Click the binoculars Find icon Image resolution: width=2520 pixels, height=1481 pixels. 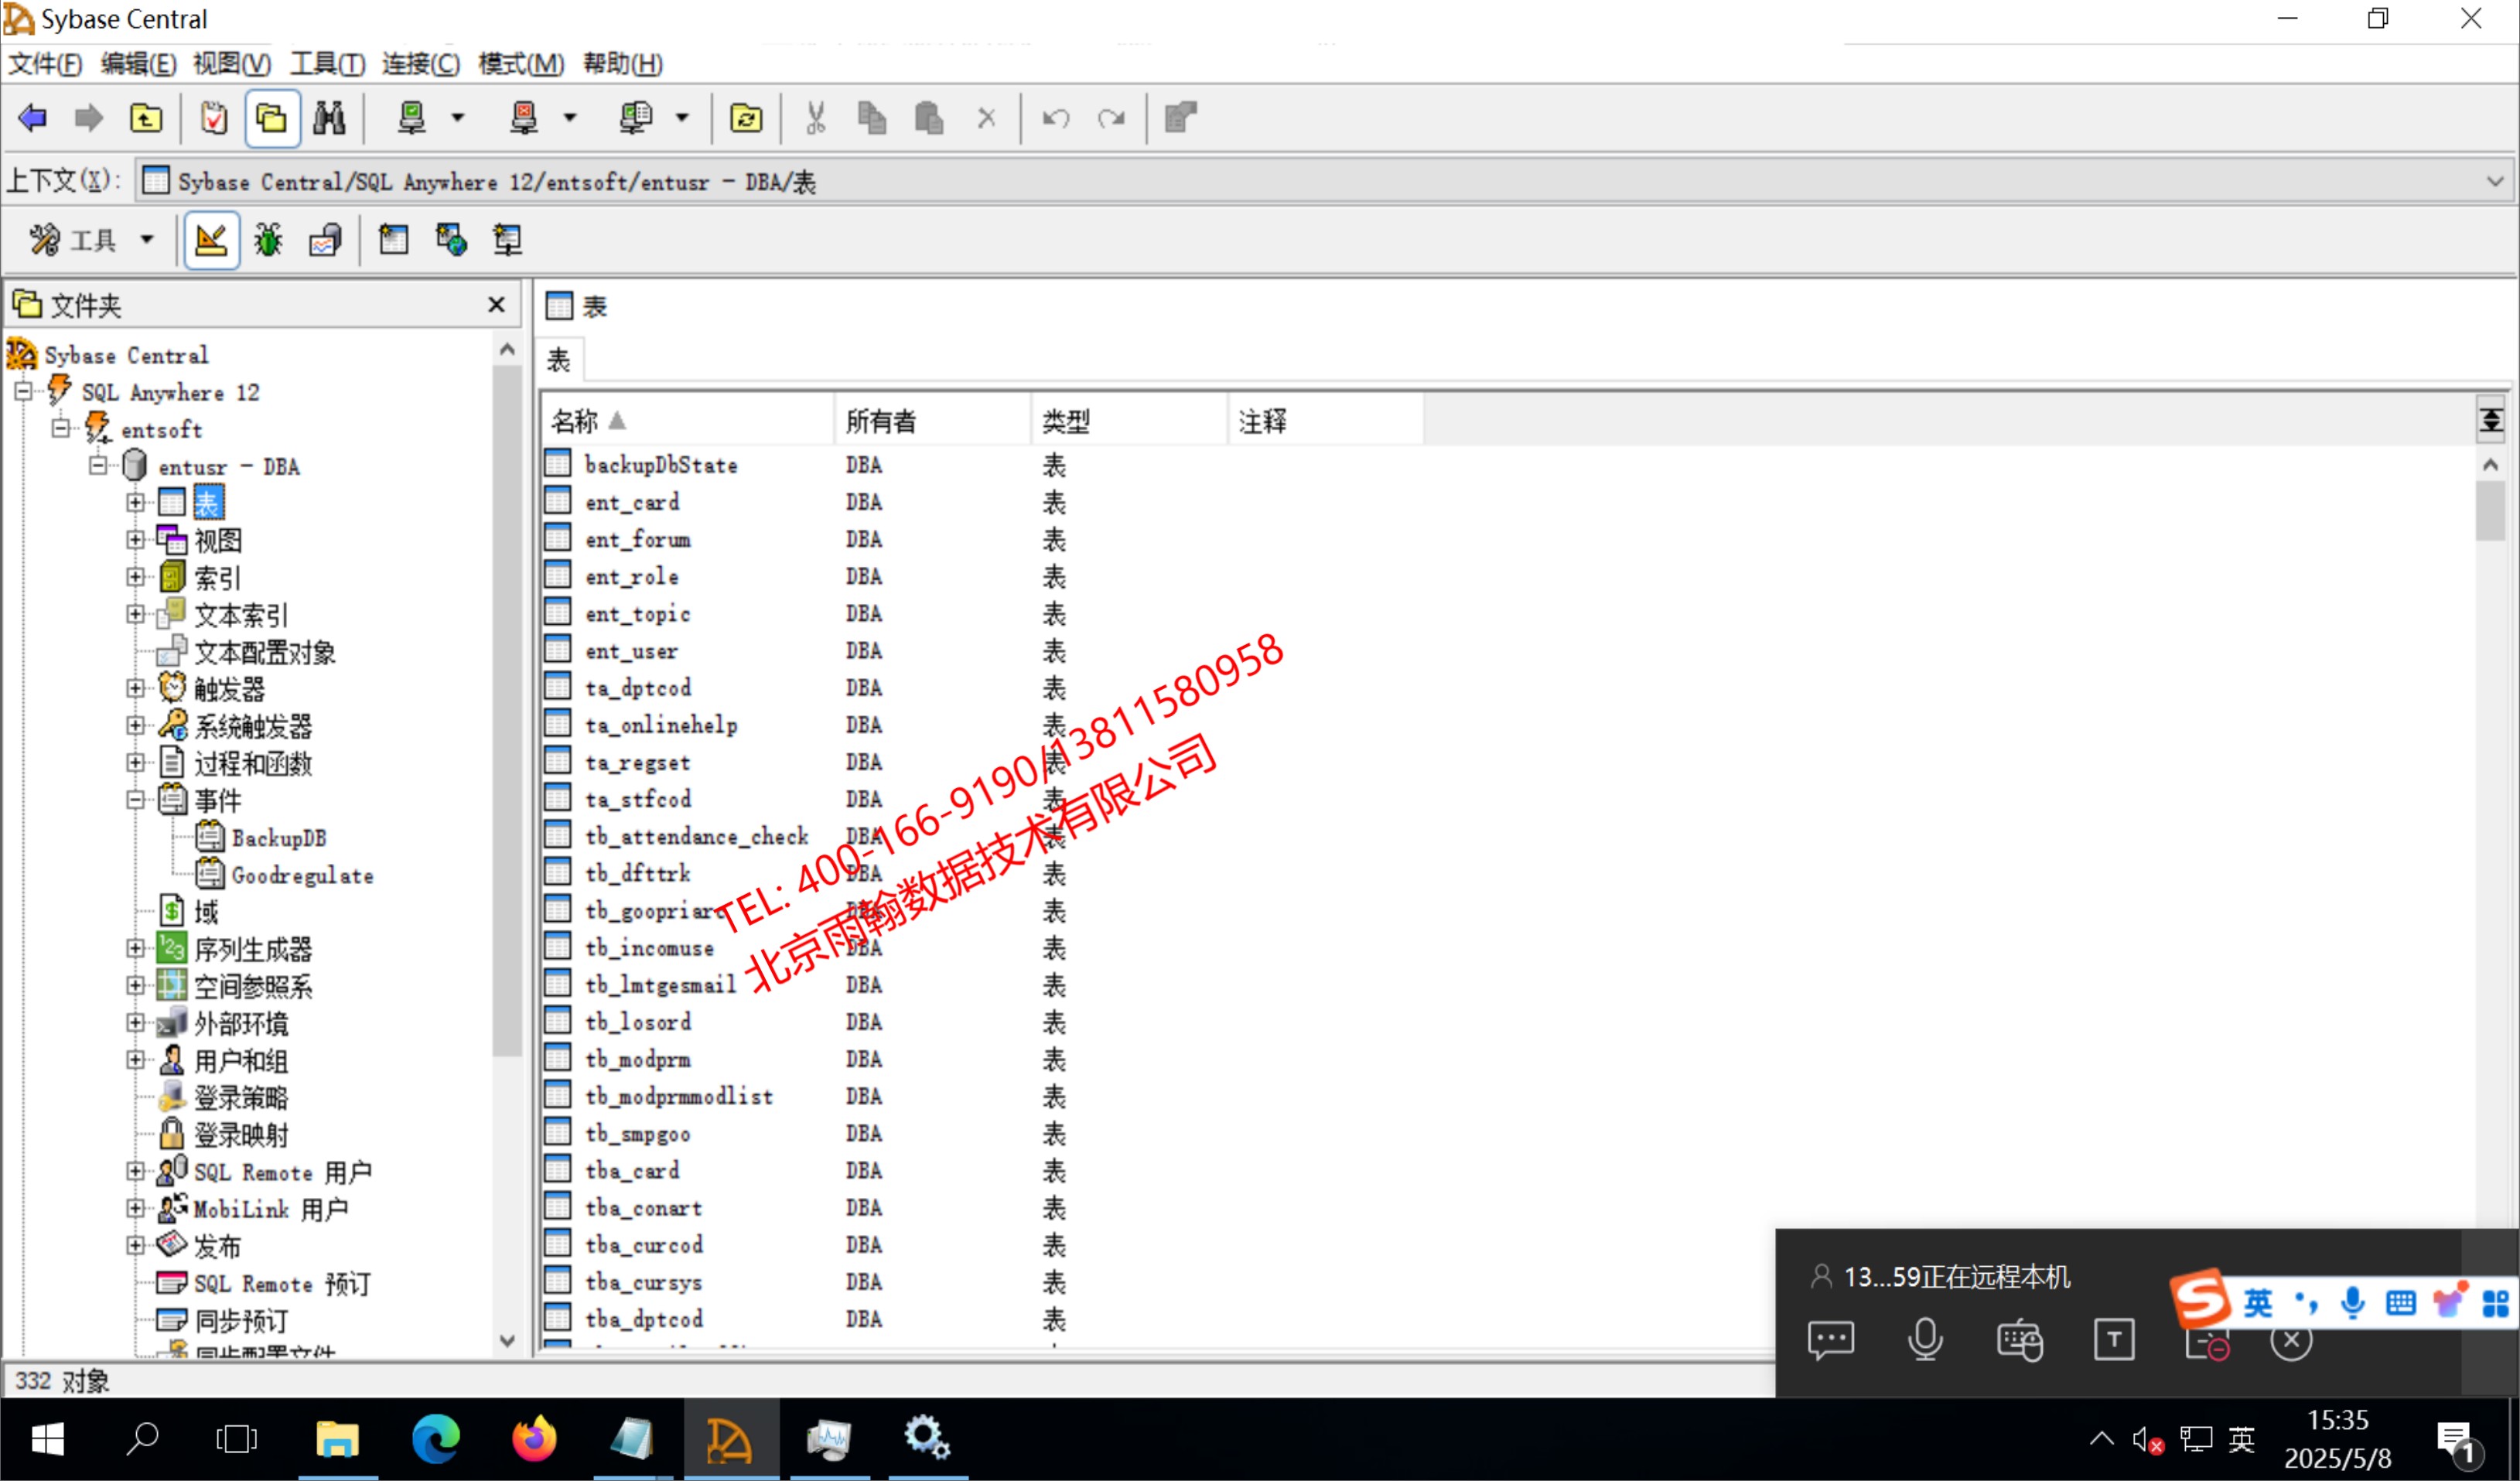(329, 118)
